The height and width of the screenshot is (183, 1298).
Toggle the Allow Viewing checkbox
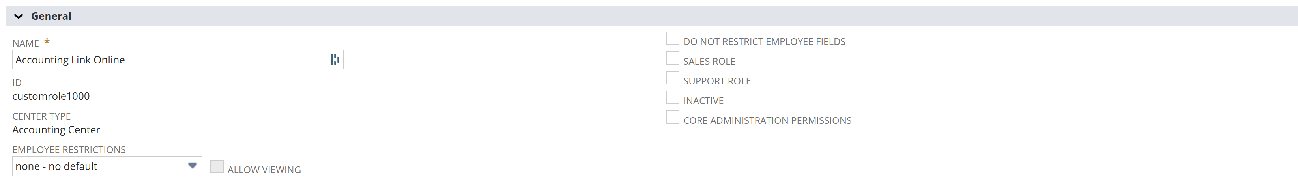point(217,166)
